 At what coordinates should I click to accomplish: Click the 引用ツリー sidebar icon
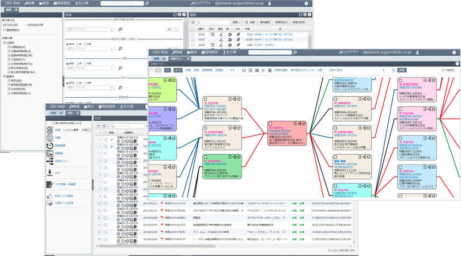pos(51,161)
